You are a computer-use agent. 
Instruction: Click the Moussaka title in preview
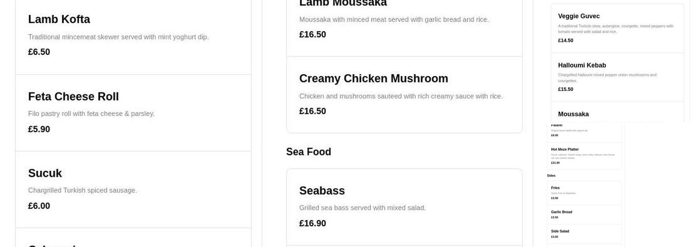[x=574, y=114]
